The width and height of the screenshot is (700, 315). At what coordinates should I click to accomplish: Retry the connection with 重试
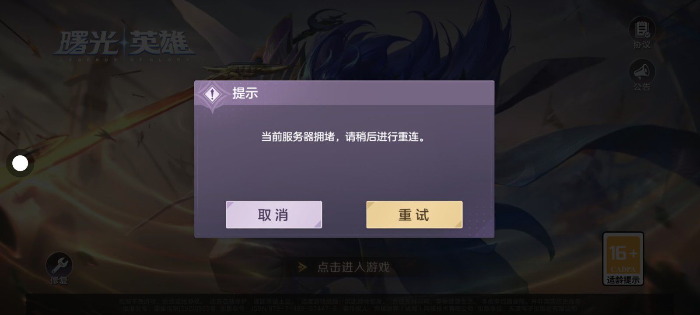point(414,215)
